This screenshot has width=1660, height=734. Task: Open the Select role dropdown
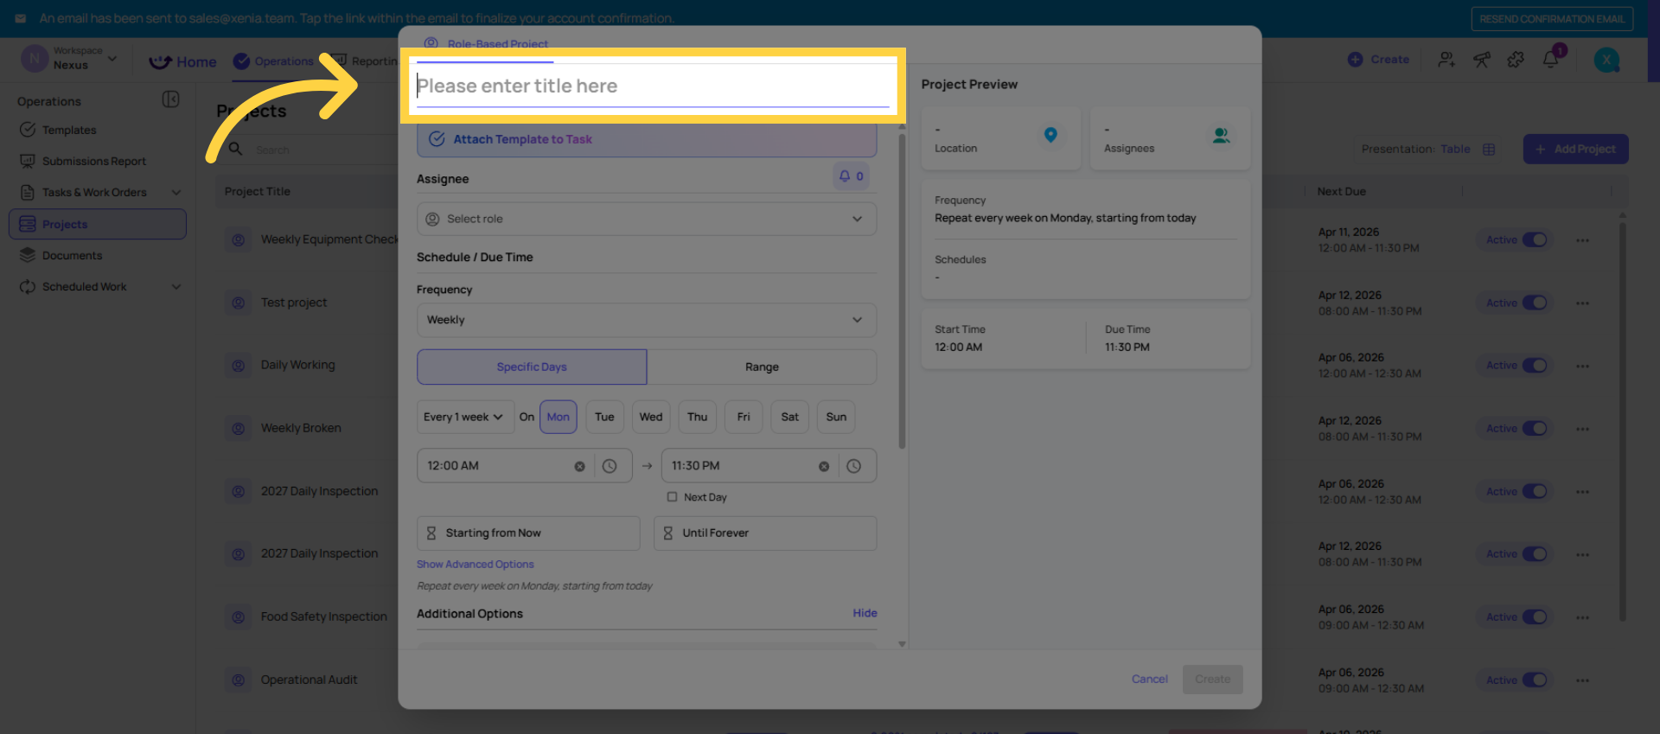(x=646, y=219)
